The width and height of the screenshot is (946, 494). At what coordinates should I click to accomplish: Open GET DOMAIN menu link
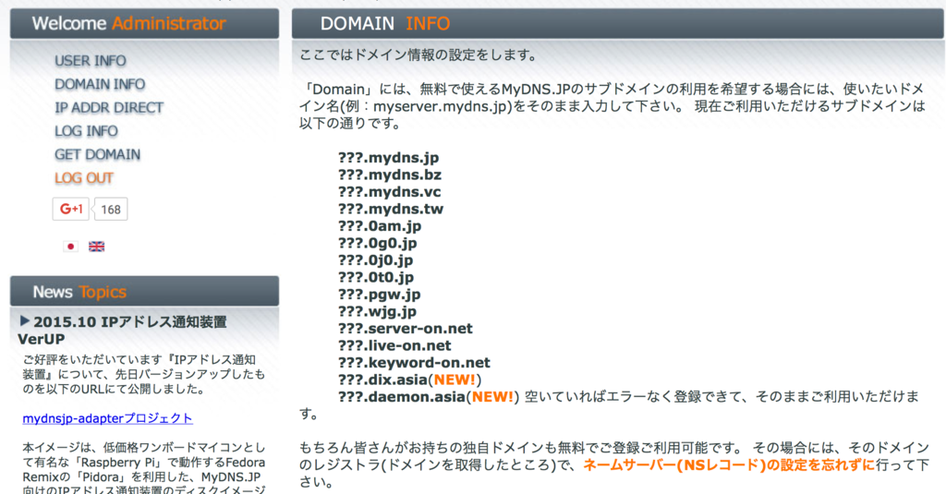pyautogui.click(x=98, y=155)
